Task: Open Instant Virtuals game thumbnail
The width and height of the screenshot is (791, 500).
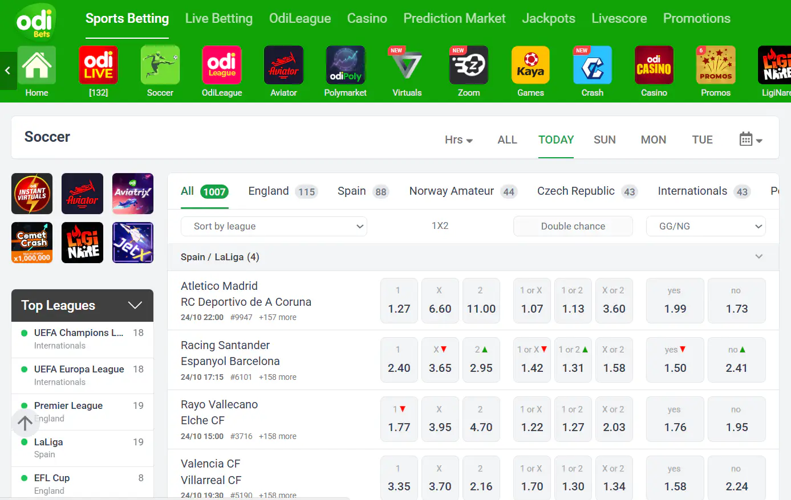Action: 32,194
